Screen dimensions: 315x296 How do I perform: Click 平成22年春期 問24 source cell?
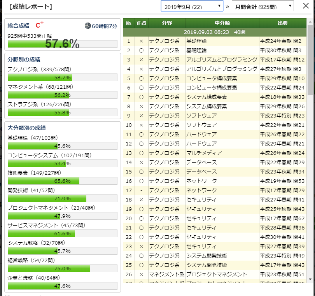[x=282, y=88]
